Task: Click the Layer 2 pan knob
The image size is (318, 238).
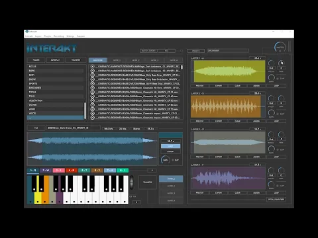Action: coord(281,99)
